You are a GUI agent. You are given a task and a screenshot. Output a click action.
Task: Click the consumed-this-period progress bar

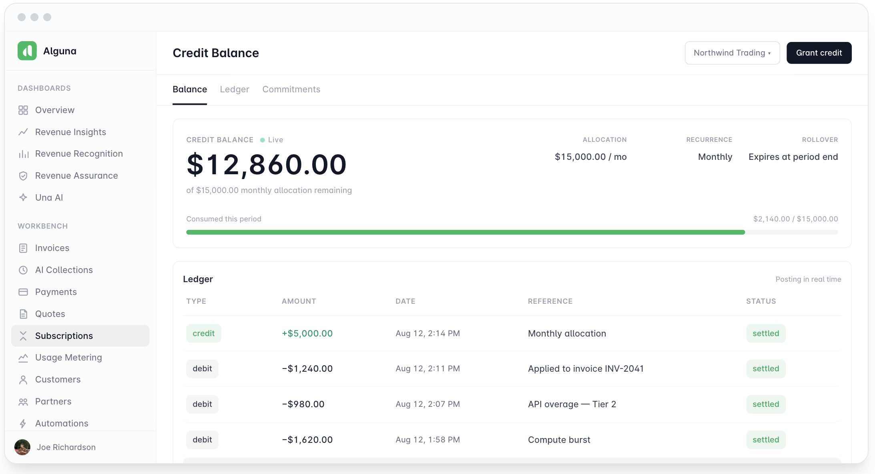point(512,232)
